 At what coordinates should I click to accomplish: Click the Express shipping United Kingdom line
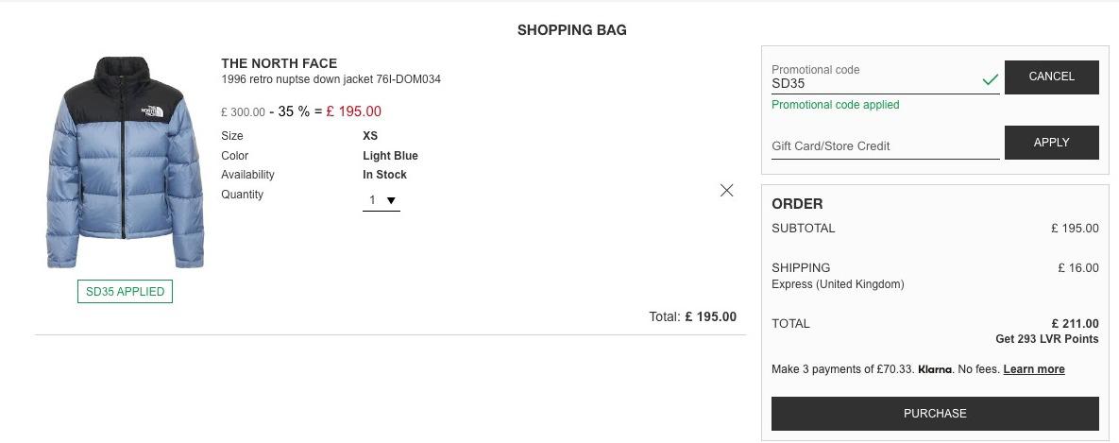[x=838, y=284]
